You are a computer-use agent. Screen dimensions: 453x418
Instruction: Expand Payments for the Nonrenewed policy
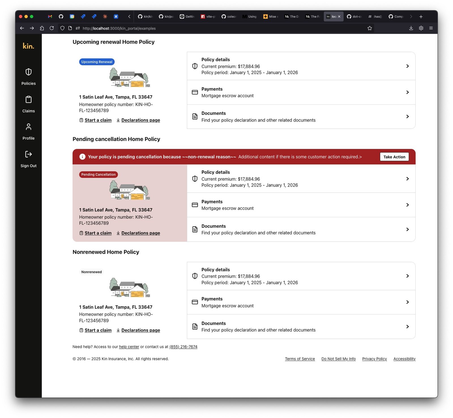tap(301, 302)
